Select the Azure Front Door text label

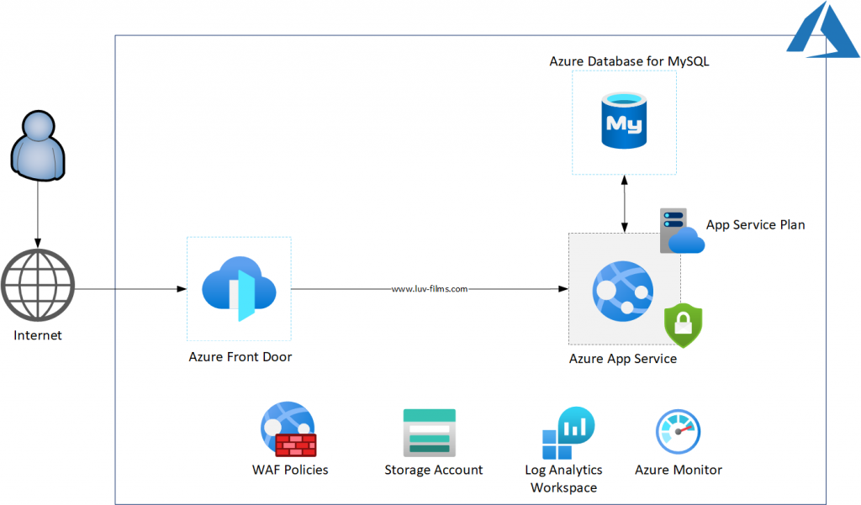(x=240, y=357)
